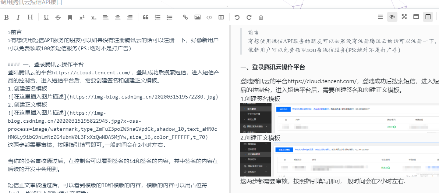This screenshot has width=439, height=193.
Task: Redo the last edit
Action: (249, 17)
